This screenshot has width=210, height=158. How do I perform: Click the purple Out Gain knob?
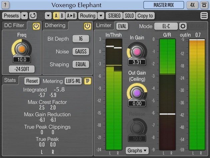137,92
